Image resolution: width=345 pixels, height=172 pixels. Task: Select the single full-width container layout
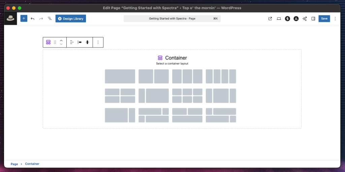tap(120, 76)
